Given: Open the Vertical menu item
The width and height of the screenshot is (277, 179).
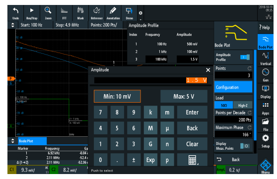Looking at the screenshot, I should tap(266, 59).
